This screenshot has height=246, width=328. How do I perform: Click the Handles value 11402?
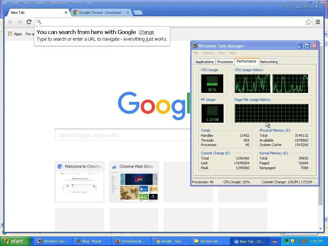pyautogui.click(x=244, y=135)
